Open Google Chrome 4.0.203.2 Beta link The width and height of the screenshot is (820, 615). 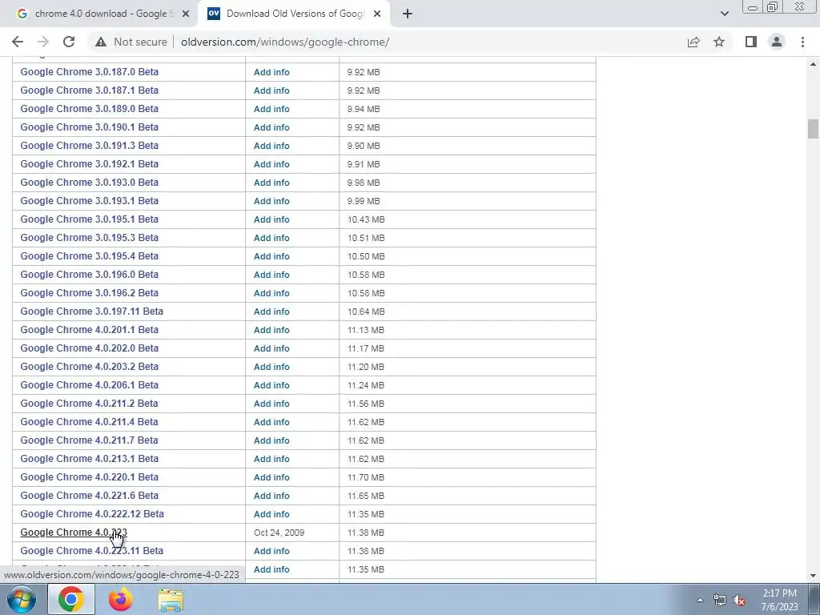click(89, 367)
